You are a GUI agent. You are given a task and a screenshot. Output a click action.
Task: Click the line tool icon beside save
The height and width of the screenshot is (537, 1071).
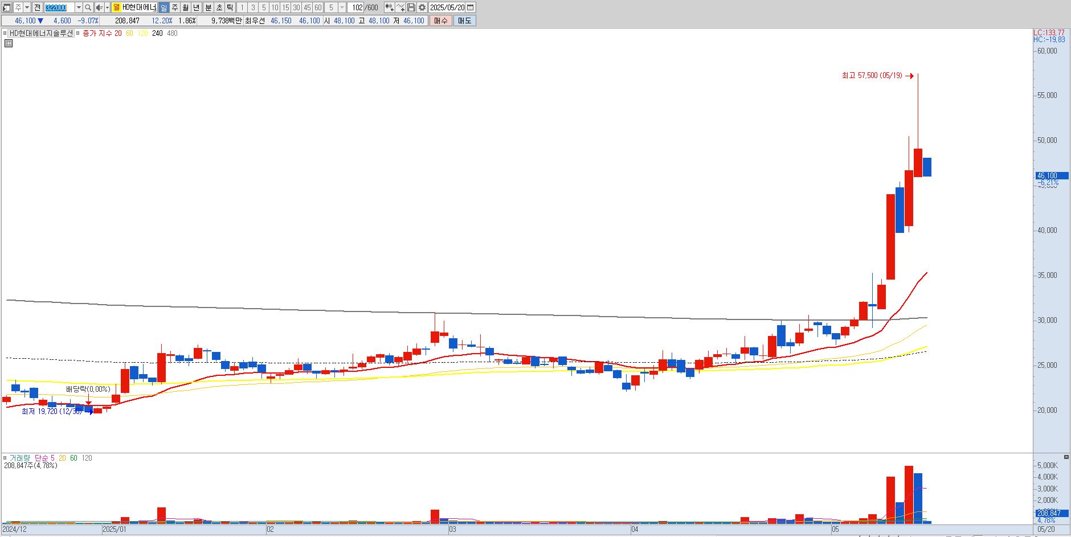pos(400,7)
